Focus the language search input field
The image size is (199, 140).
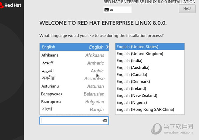click(x=74, y=121)
